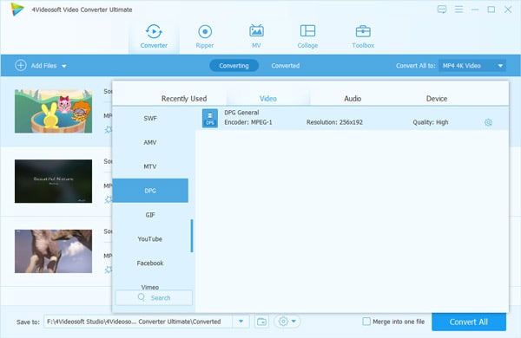
Task: Click Quality: High text
Action: pos(431,122)
